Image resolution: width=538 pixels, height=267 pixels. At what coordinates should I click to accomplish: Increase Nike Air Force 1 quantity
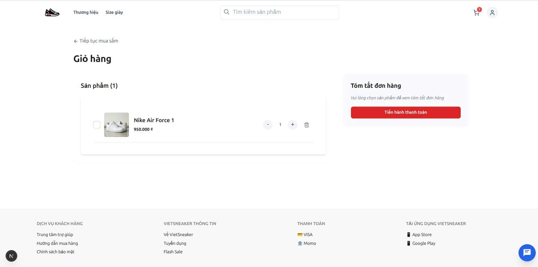293,125
